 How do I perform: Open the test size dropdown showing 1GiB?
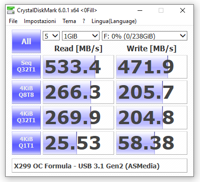(81, 36)
